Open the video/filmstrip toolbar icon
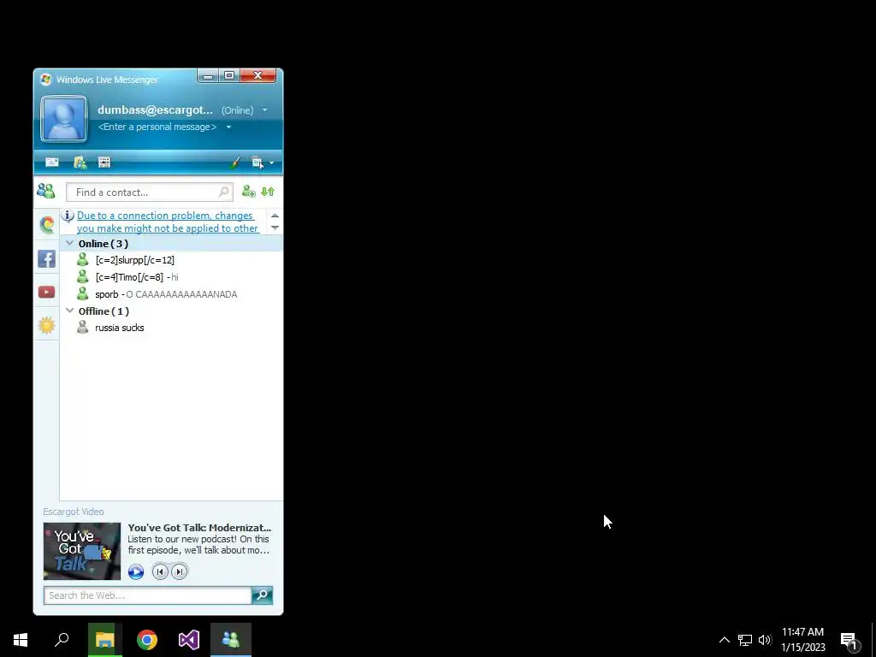Viewport: 876px width, 657px height. [x=104, y=162]
